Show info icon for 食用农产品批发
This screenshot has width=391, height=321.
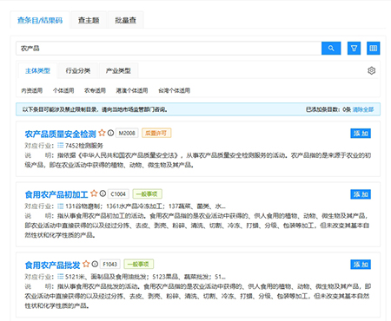[x=95, y=264]
